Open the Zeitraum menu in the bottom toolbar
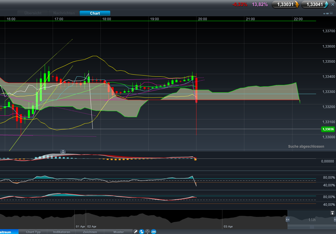Screen dimensions: 336x234 point(9,232)
